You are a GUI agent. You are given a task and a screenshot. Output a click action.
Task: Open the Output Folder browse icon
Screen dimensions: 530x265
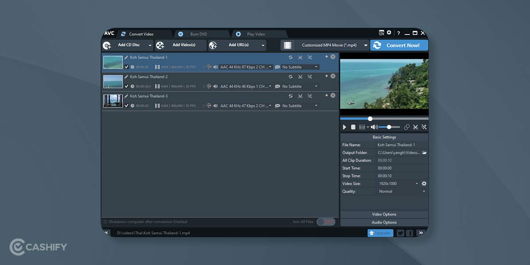pos(424,152)
